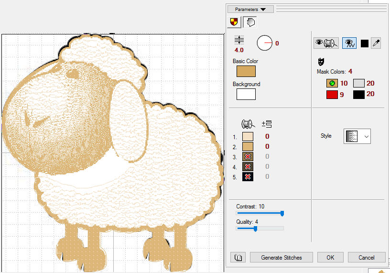
Task: Click the plus-minus thread offset icon
Action: coord(267,124)
